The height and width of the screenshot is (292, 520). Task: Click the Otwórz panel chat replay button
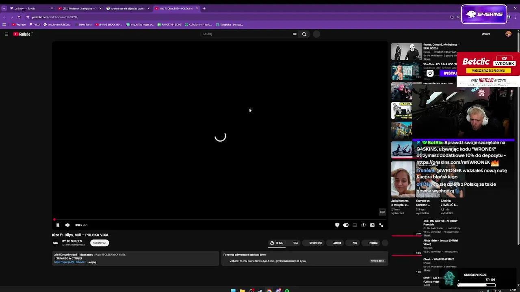click(377, 261)
